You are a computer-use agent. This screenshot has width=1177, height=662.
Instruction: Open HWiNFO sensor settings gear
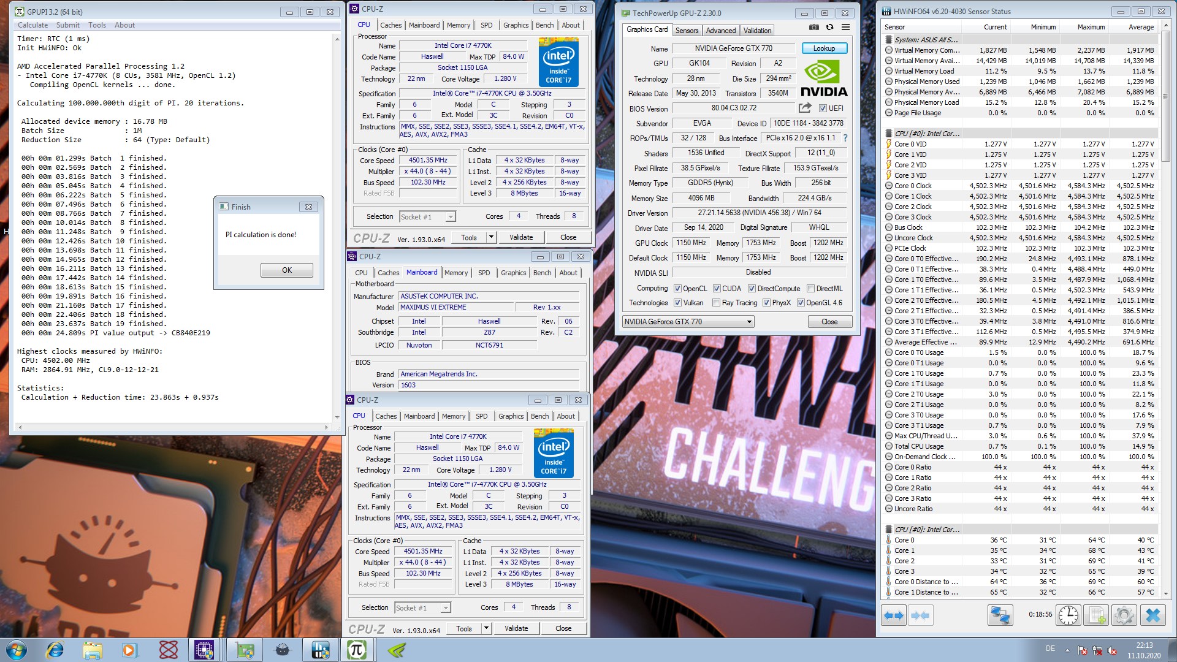tap(1124, 615)
